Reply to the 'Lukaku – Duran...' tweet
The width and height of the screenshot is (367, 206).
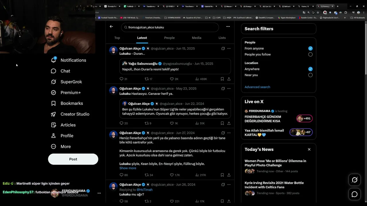tap(123, 79)
